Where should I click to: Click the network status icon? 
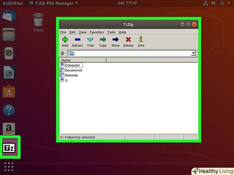click(205, 3)
